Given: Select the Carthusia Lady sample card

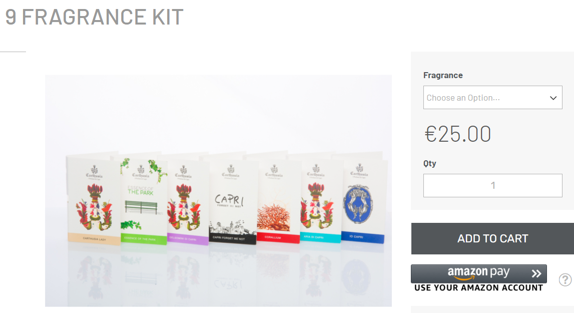Looking at the screenshot, I should (x=94, y=200).
